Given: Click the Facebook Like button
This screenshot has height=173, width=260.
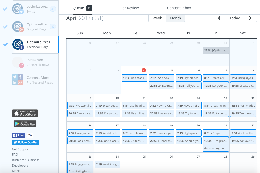Looking at the screenshot, I should 18,135.
